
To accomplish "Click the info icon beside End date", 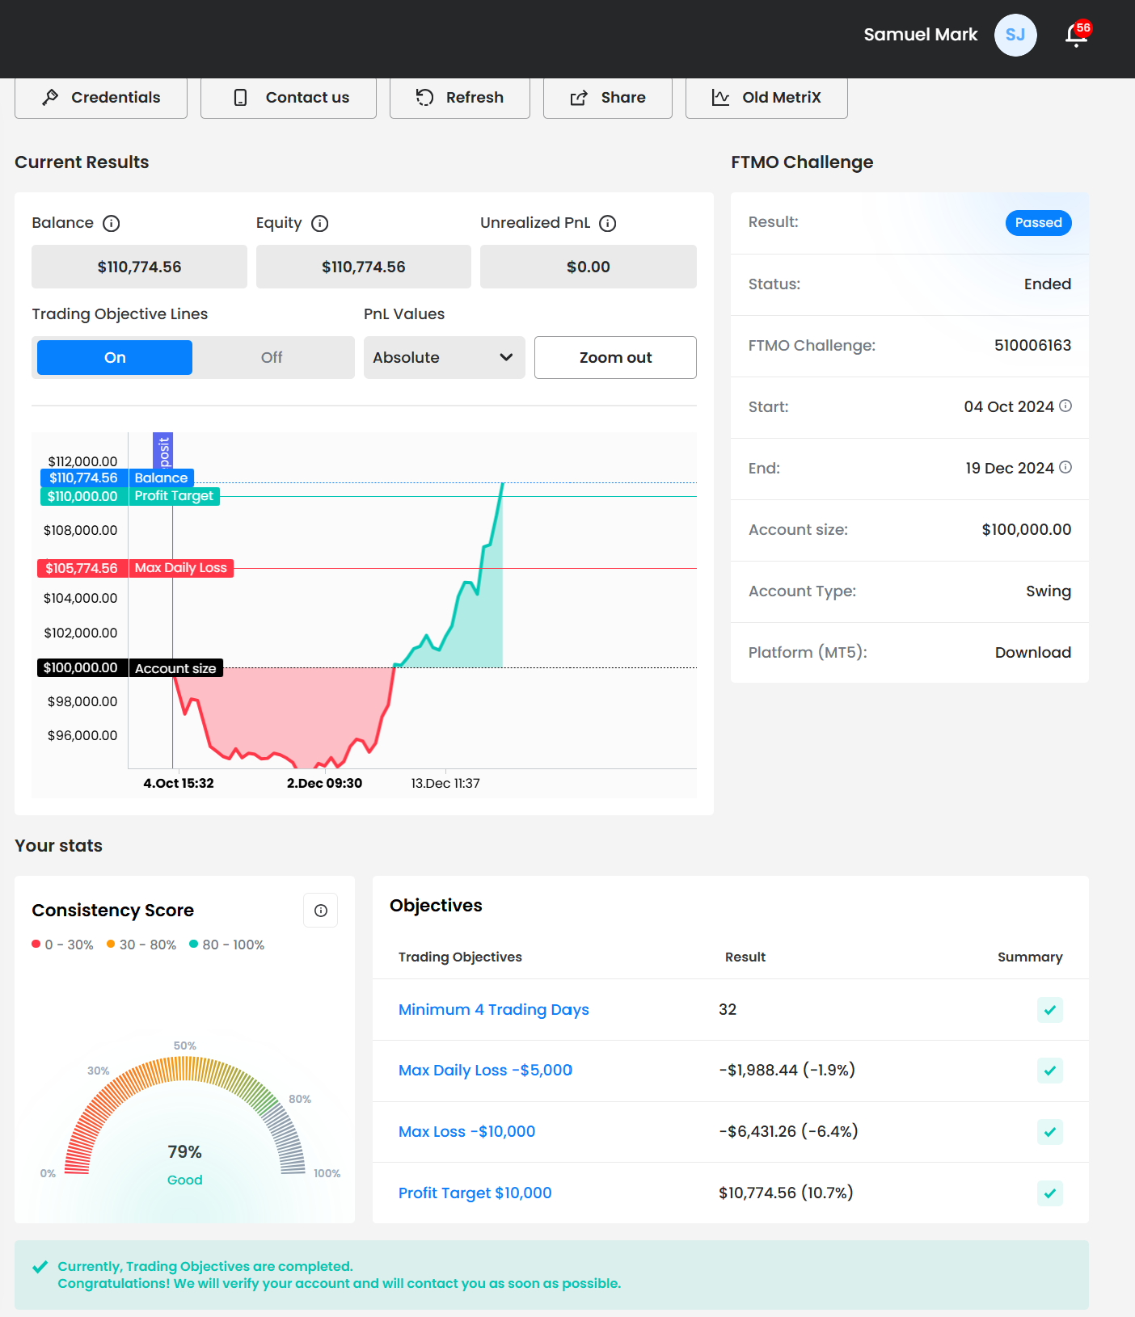I will 1065,467.
